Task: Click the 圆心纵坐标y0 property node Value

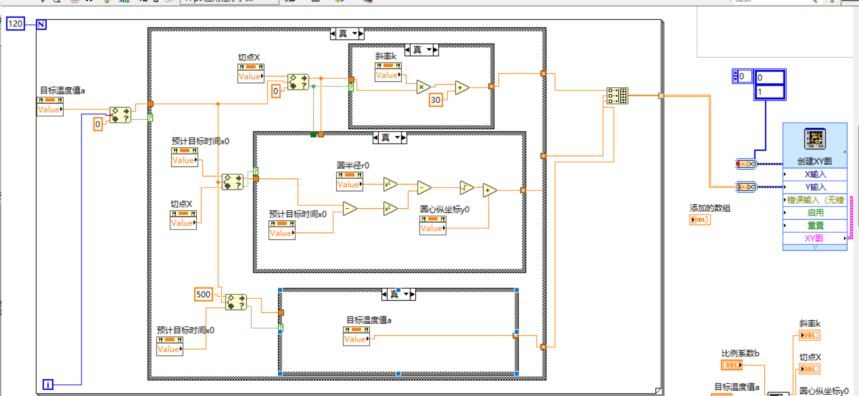Action: [x=433, y=229]
